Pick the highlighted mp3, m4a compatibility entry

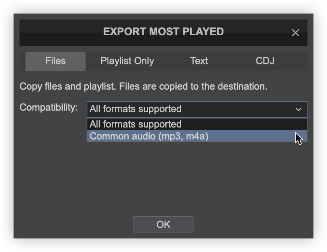click(x=149, y=136)
